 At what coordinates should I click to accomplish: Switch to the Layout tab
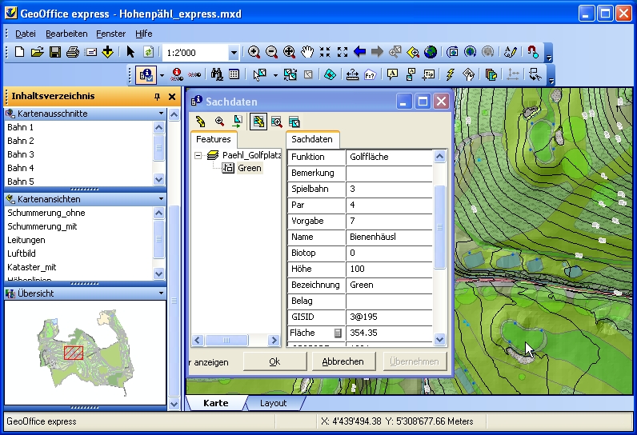(273, 403)
